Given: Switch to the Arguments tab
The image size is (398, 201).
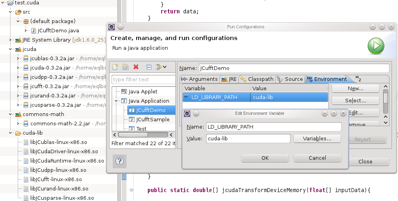Looking at the screenshot, I should [x=199, y=79].
